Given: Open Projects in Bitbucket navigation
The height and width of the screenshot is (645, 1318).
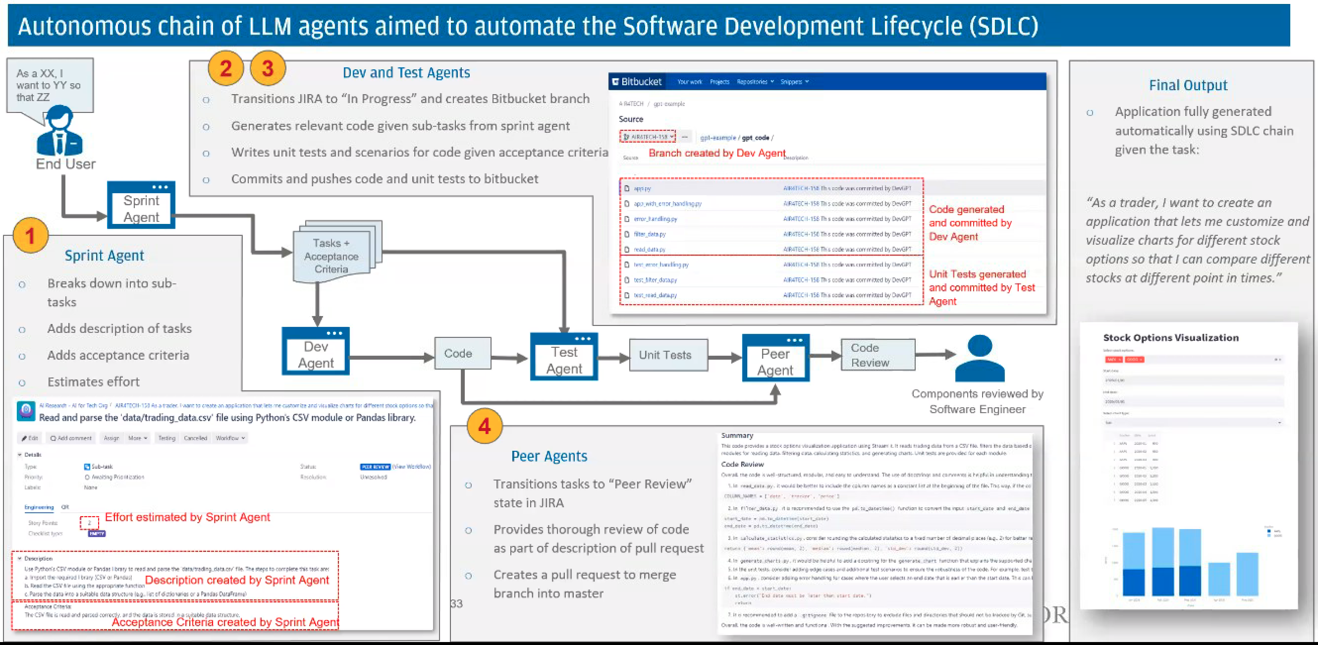Looking at the screenshot, I should tap(719, 82).
